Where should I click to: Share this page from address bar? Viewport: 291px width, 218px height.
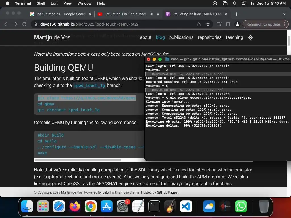(x=199, y=24)
